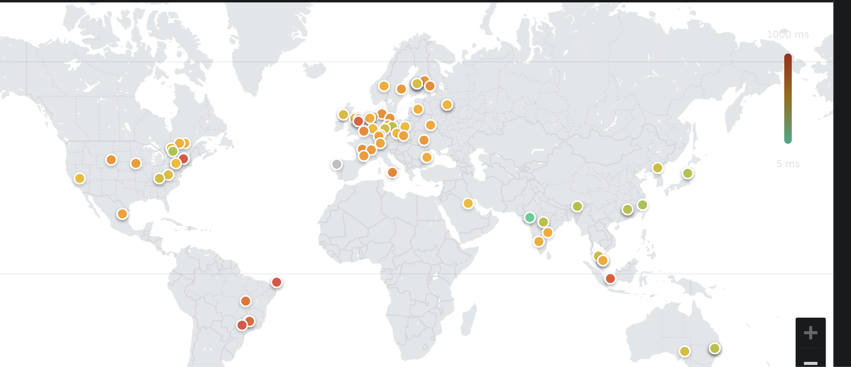Click the red marker at Brazil's northeastern tip
851x367 pixels.
pos(277,282)
